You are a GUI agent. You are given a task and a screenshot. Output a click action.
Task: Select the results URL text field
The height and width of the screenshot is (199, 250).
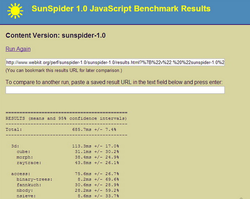(x=115, y=62)
